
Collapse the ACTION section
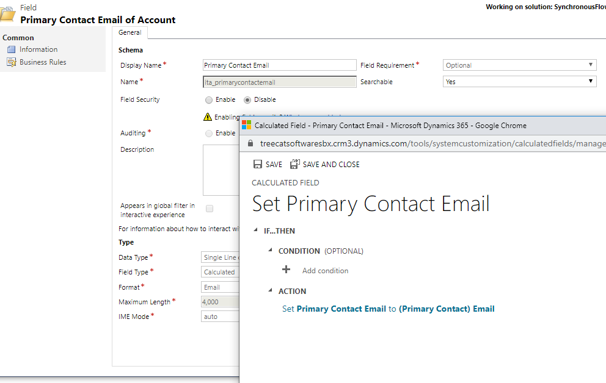[270, 290]
